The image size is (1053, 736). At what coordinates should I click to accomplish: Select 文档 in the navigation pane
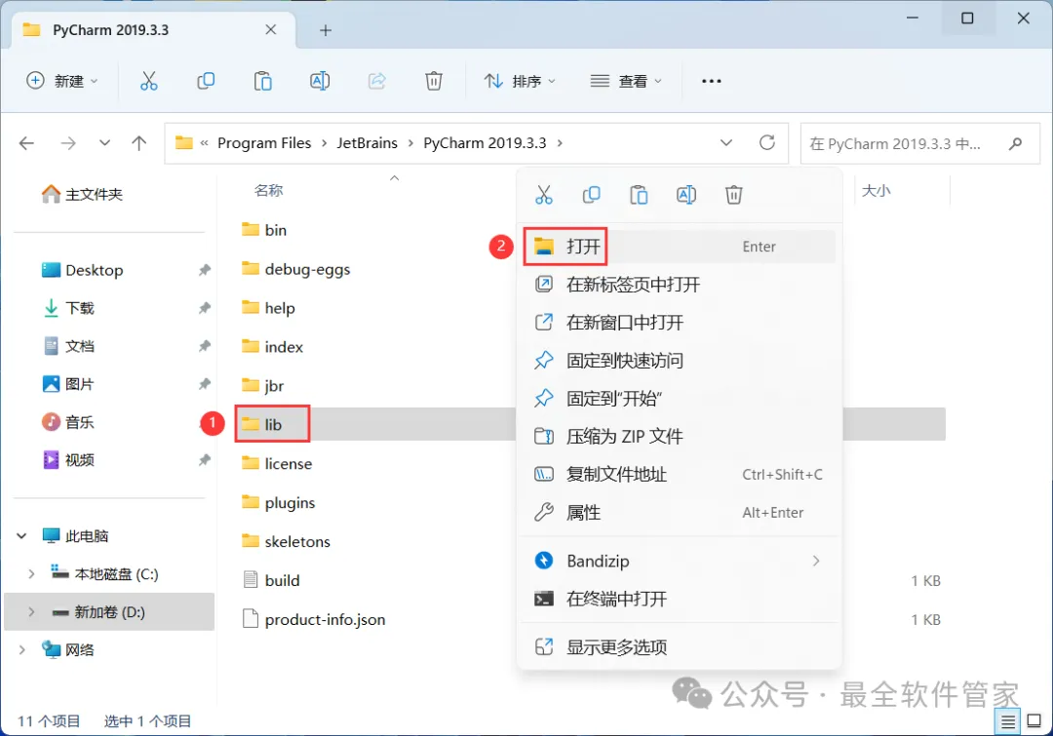point(68,346)
